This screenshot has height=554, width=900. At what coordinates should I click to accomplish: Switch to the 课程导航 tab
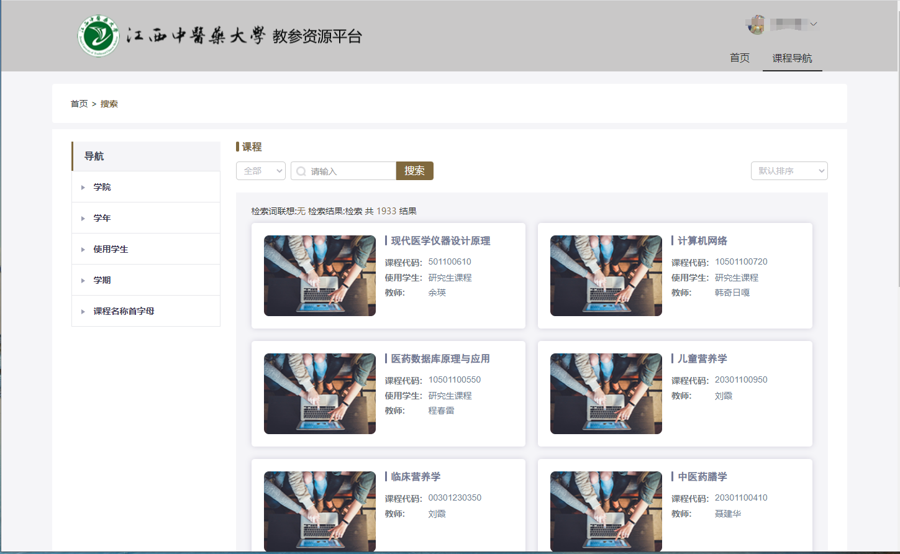click(x=792, y=58)
